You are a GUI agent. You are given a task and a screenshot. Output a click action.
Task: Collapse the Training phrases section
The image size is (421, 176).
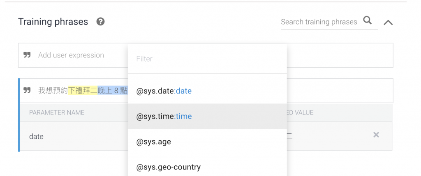click(x=388, y=23)
